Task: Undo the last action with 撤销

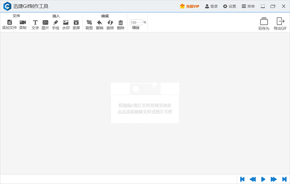Action: point(99,22)
